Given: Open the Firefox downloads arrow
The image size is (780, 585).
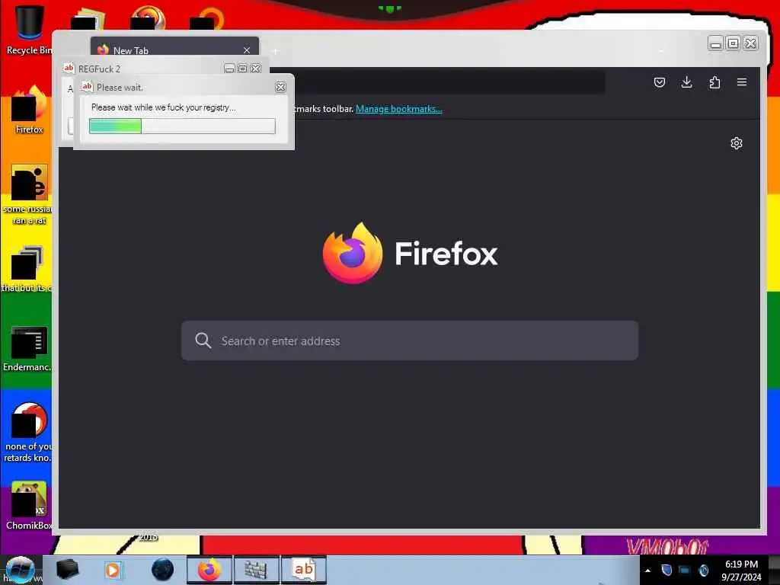Looking at the screenshot, I should click(686, 82).
